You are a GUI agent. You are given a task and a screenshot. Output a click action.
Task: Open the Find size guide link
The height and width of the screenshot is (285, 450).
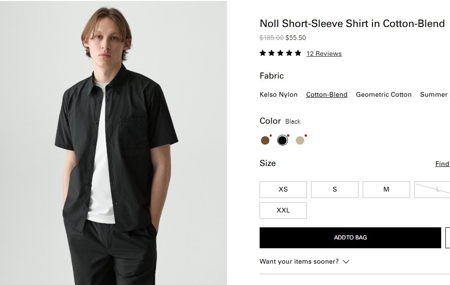(442, 164)
